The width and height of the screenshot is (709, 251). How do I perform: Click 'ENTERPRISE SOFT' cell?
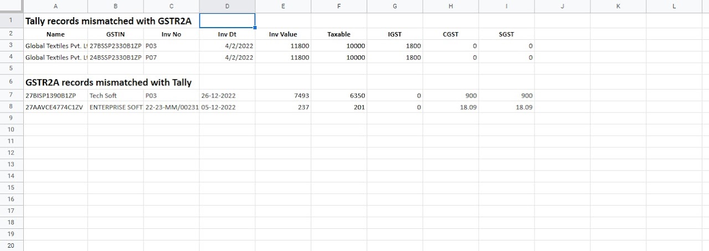point(115,107)
